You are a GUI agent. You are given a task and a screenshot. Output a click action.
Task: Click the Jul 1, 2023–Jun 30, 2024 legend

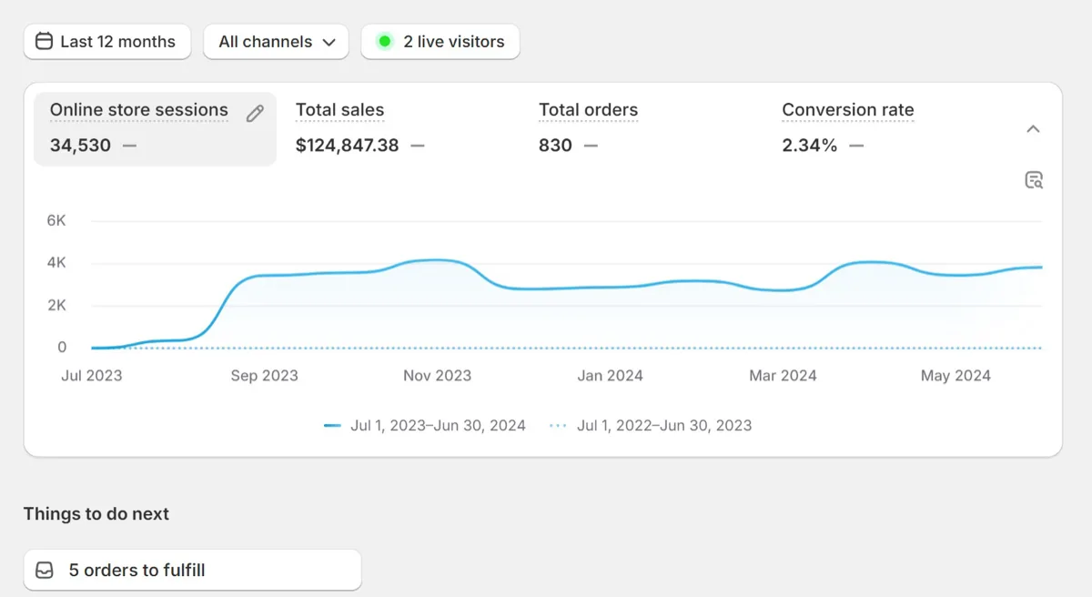click(x=425, y=425)
